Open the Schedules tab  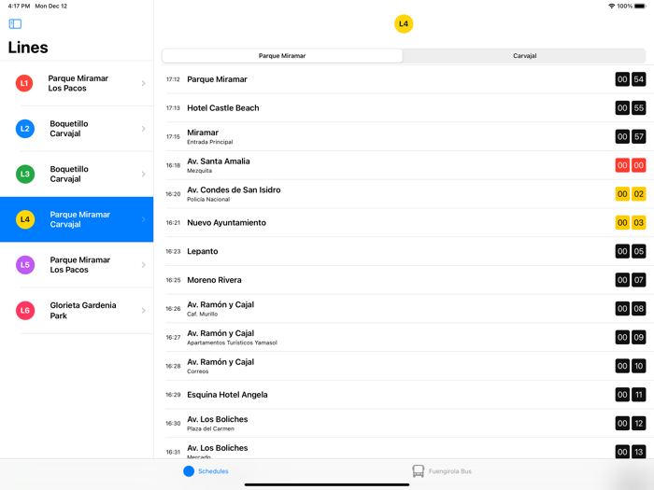click(x=206, y=471)
